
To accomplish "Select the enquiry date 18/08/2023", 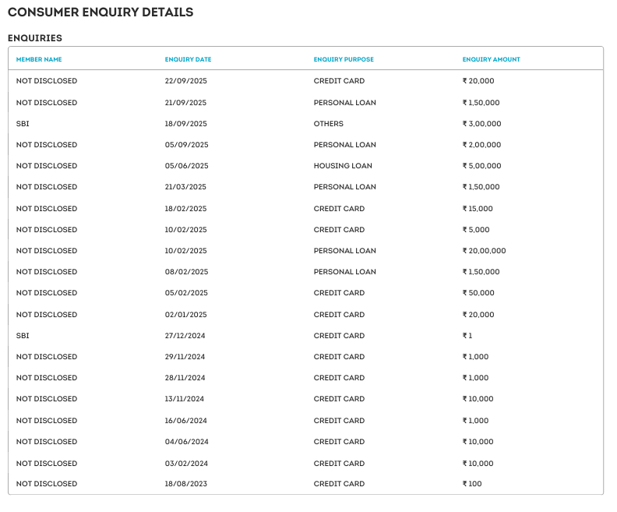I will pos(186,484).
